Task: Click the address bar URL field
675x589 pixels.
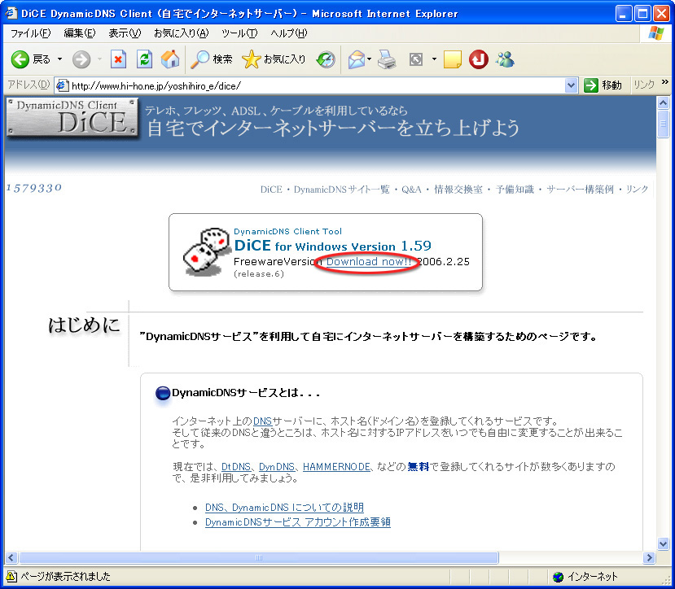Action: tap(317, 85)
